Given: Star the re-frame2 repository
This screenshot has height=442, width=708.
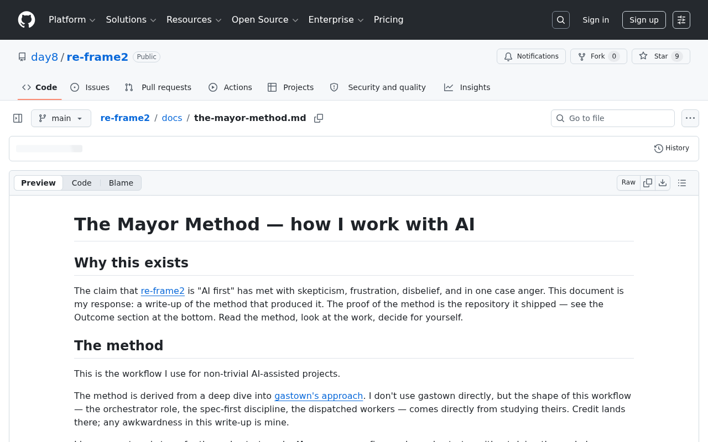Looking at the screenshot, I should pyautogui.click(x=660, y=56).
